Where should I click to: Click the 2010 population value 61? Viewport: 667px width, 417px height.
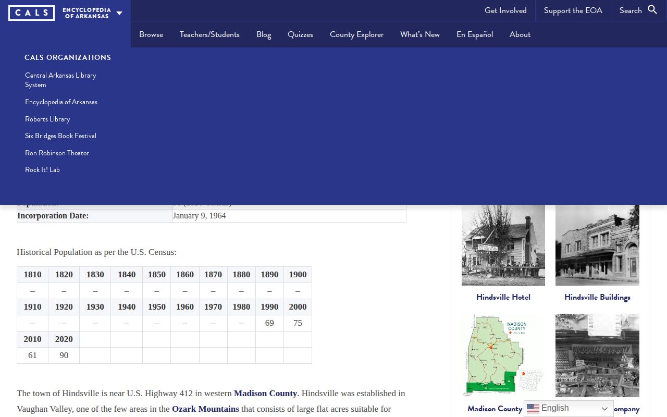pos(32,355)
